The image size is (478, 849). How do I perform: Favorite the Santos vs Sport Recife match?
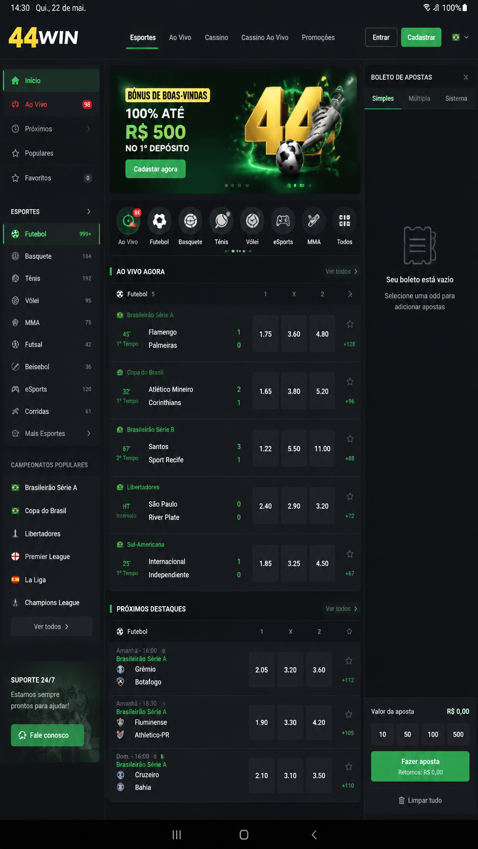coord(350,439)
